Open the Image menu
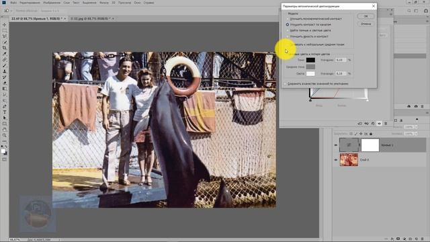The image size is (430, 242). click(52, 3)
